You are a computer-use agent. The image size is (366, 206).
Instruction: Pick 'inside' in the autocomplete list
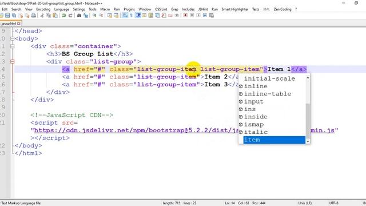tap(256, 117)
